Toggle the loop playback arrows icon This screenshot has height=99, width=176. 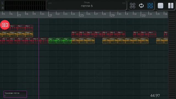click(141, 5)
